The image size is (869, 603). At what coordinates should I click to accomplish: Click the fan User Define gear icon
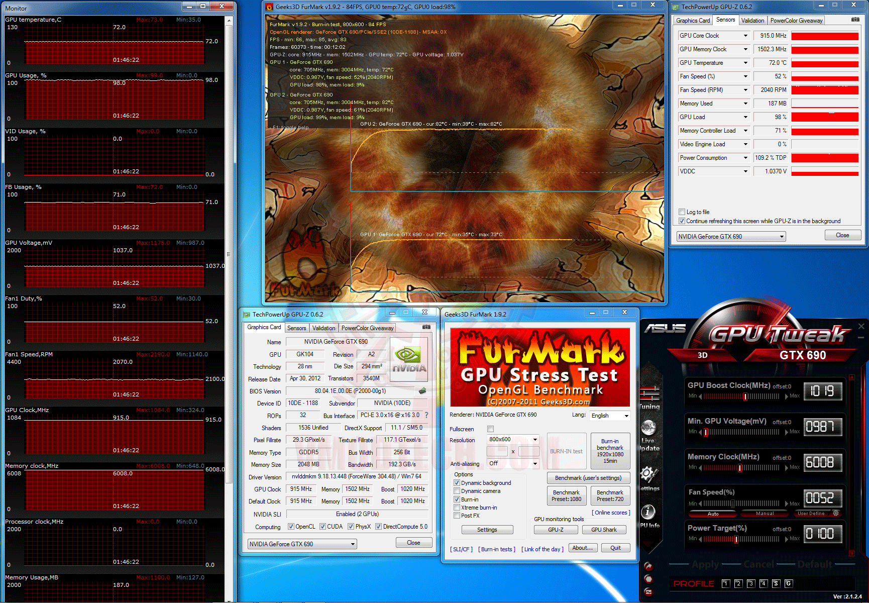click(836, 513)
